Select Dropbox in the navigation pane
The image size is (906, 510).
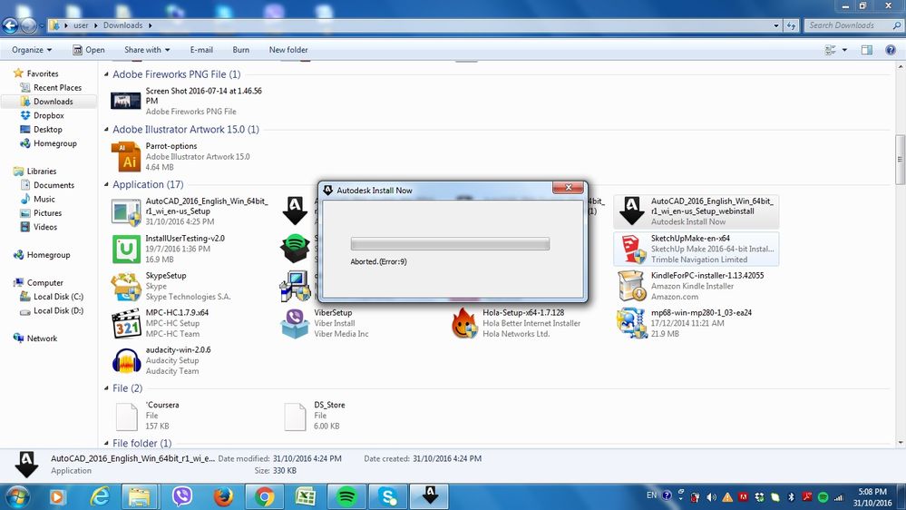tap(49, 115)
